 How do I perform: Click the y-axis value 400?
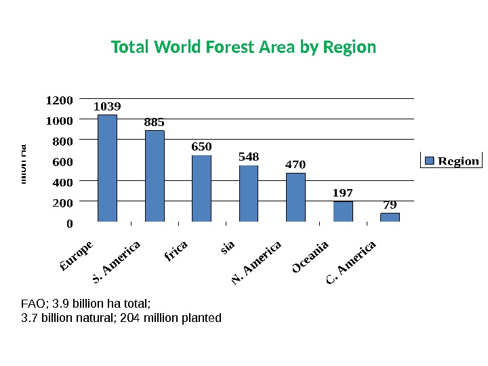coord(62,182)
